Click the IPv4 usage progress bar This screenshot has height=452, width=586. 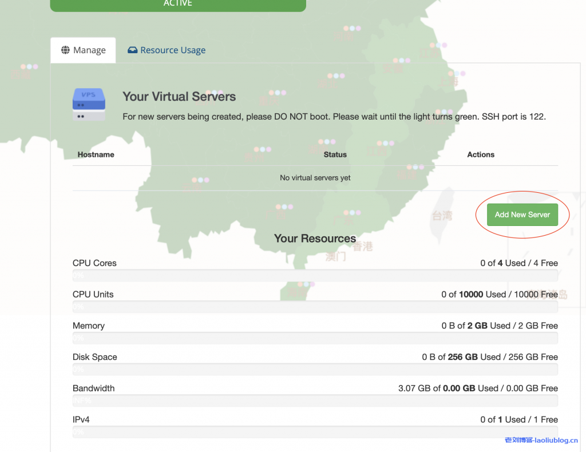pyautogui.click(x=315, y=432)
